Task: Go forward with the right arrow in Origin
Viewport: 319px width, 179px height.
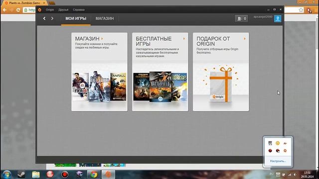Action: coord(52,18)
